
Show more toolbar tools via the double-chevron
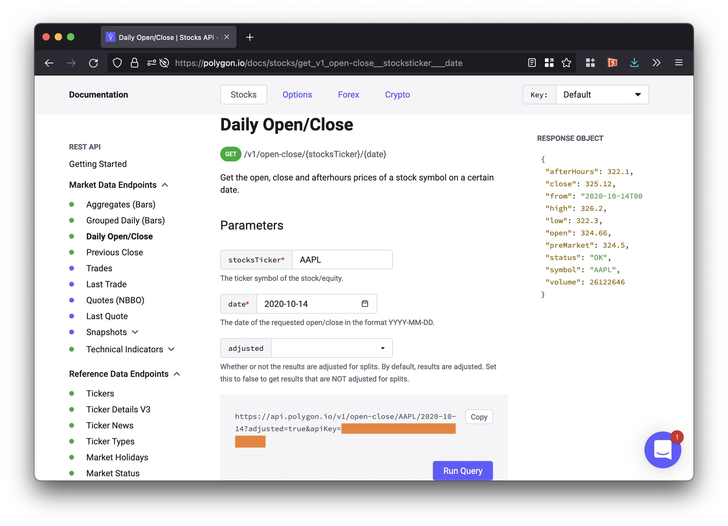656,63
